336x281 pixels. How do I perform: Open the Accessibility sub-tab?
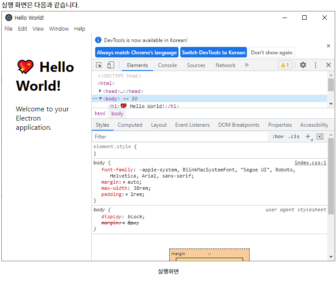(314, 125)
